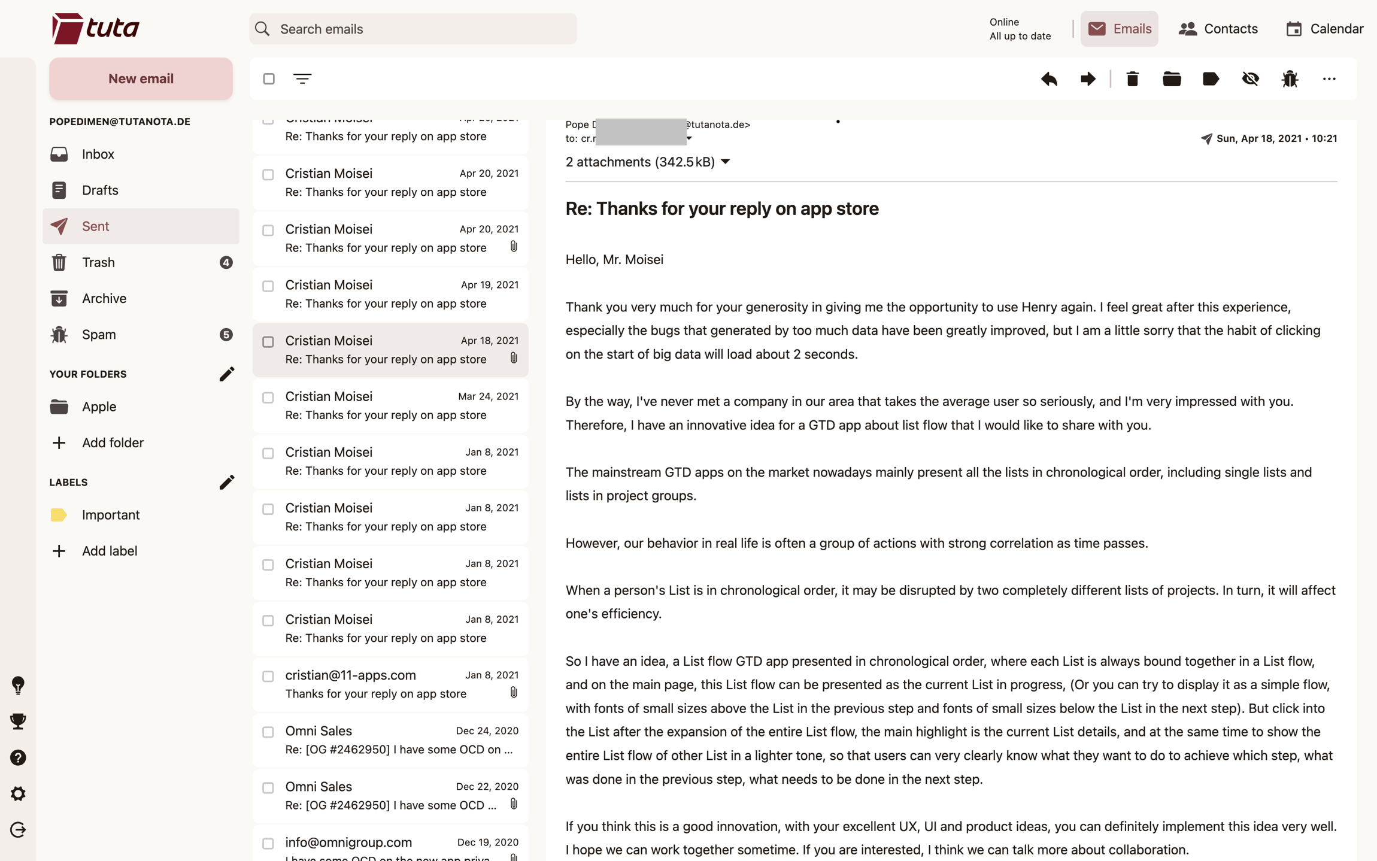Edit folders with pencil icon
Screen dimensions: 1377x861
[x=226, y=374]
